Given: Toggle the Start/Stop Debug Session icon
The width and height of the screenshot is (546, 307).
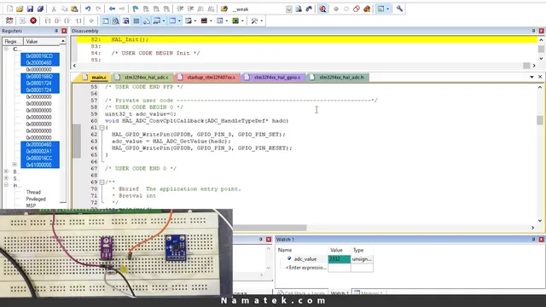Looking at the screenshot, I should (x=322, y=9).
